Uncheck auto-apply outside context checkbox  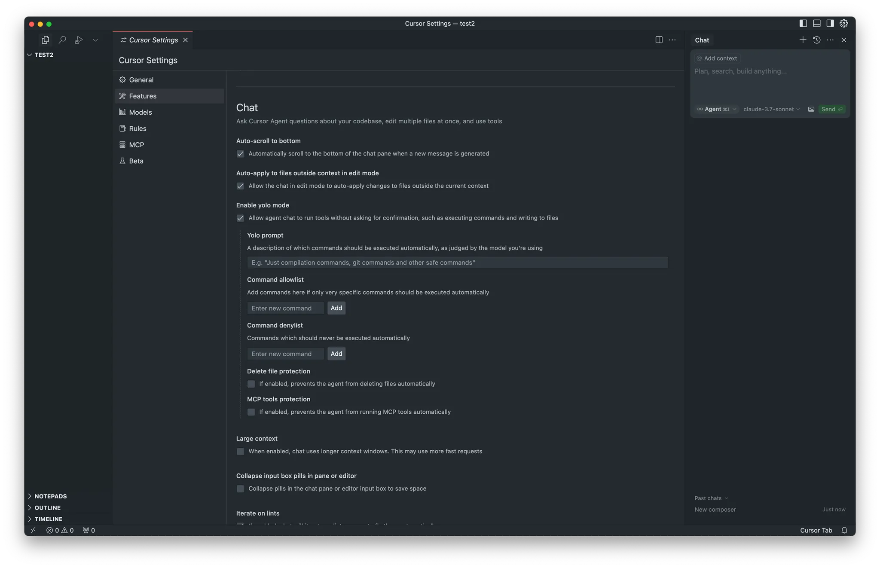[x=240, y=186]
